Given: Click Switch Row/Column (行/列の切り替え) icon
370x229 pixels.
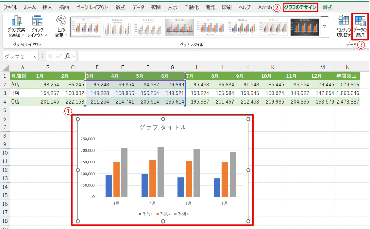Looking at the screenshot, I should [344, 21].
